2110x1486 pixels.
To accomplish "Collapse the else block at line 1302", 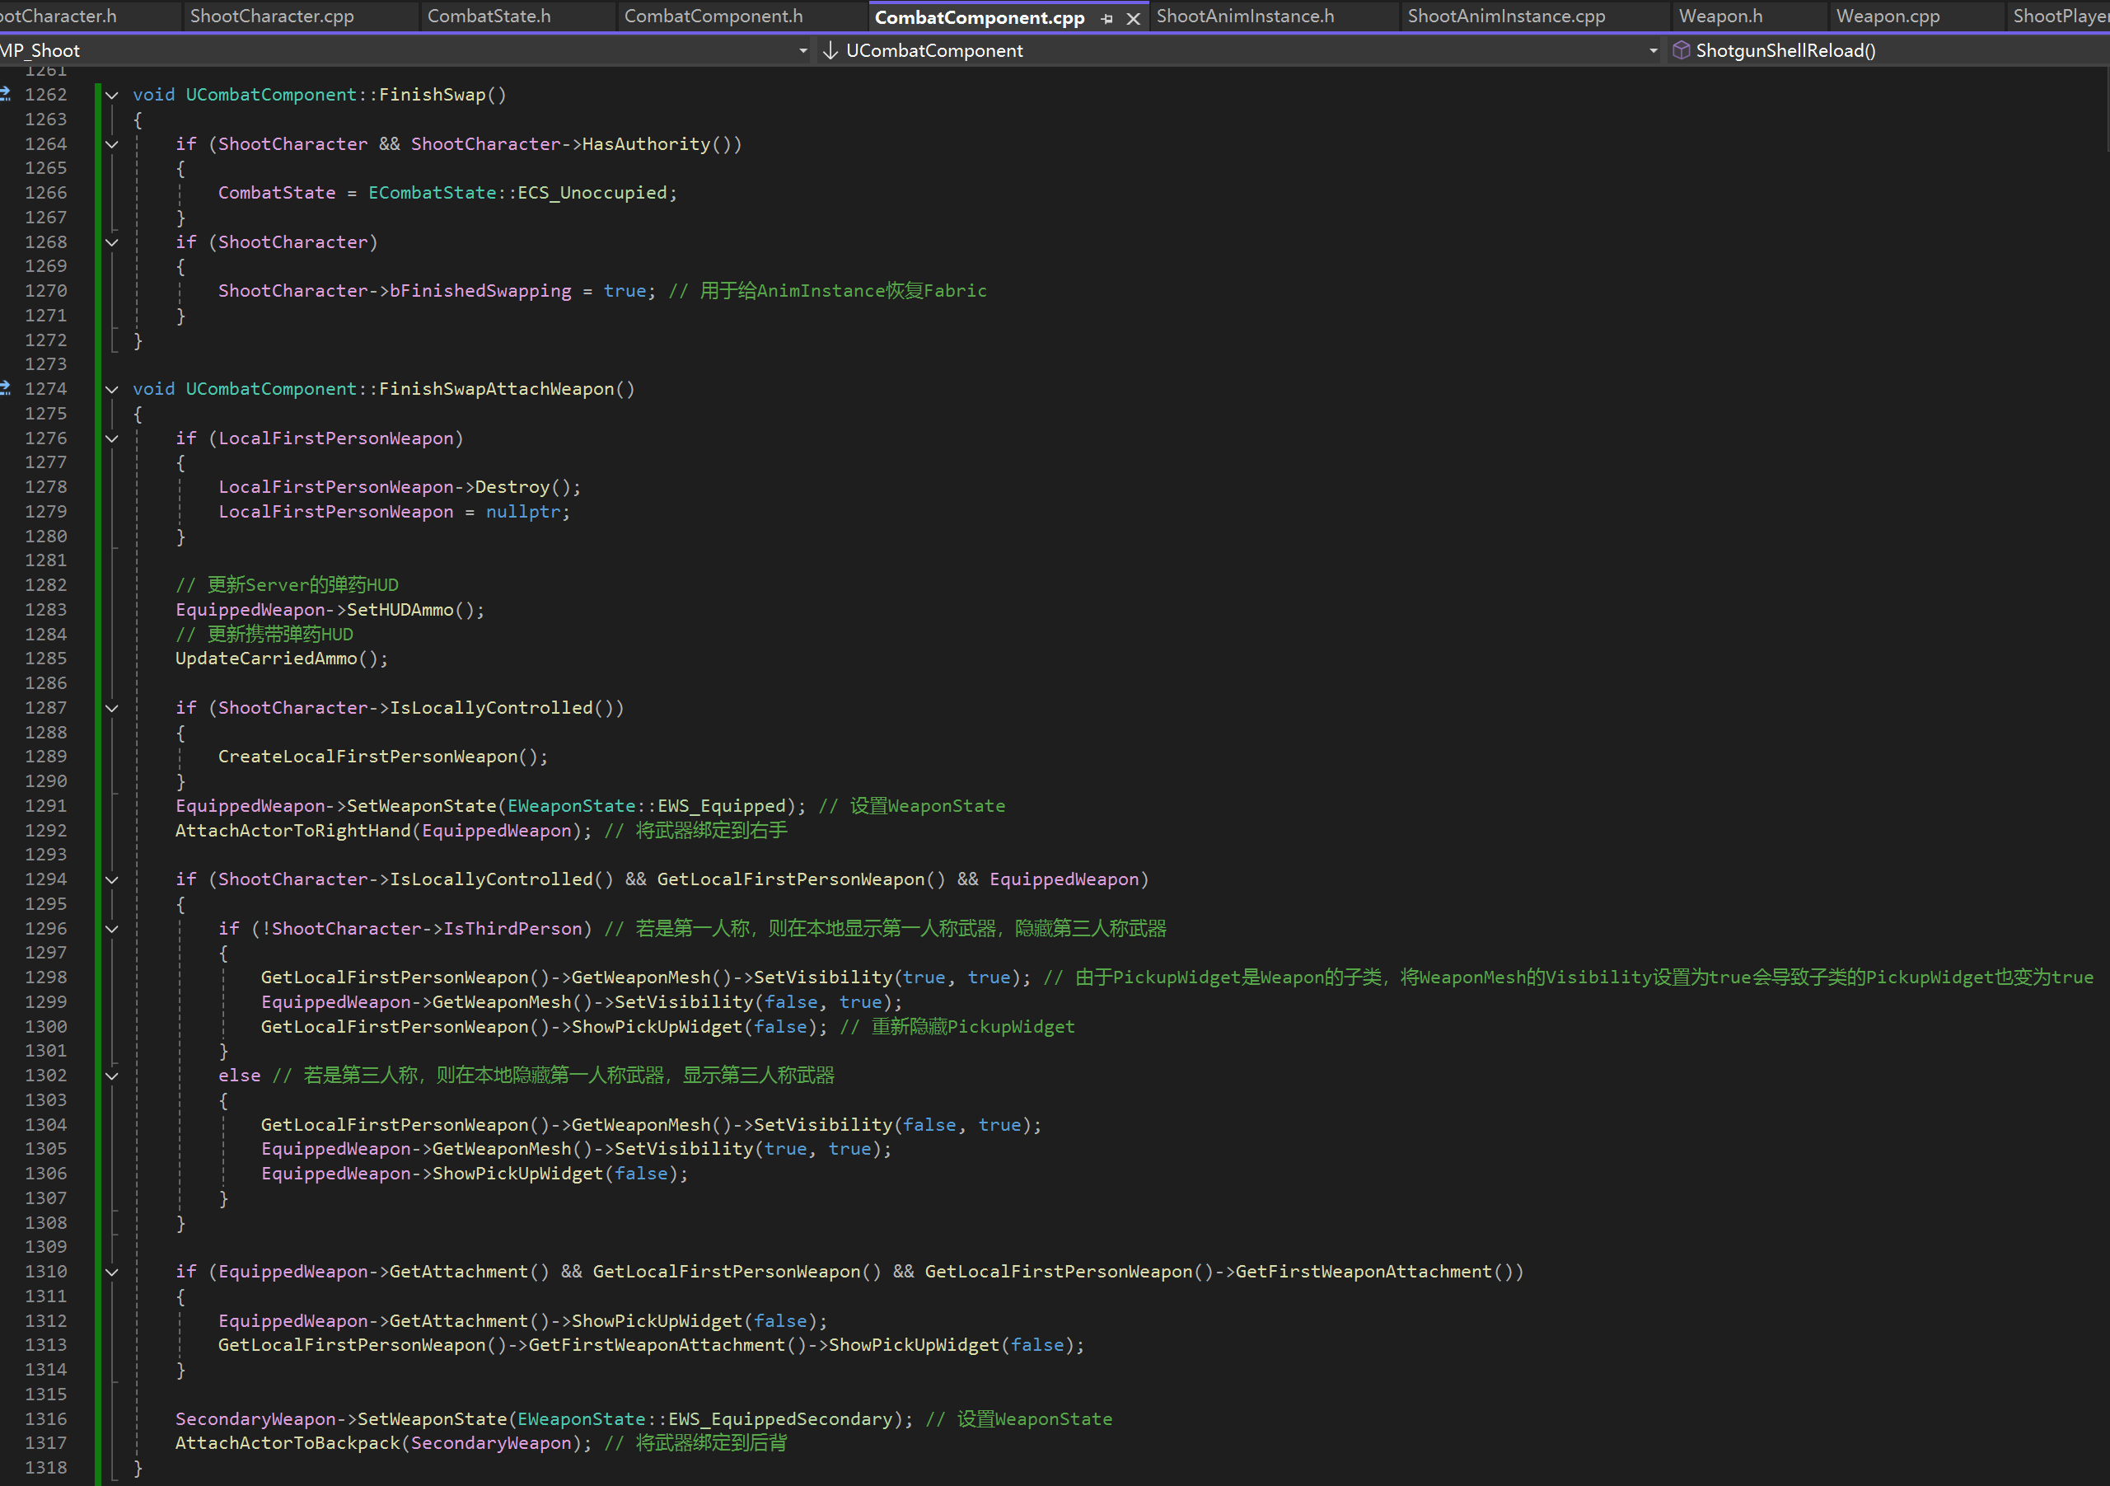I will pyautogui.click(x=112, y=1076).
